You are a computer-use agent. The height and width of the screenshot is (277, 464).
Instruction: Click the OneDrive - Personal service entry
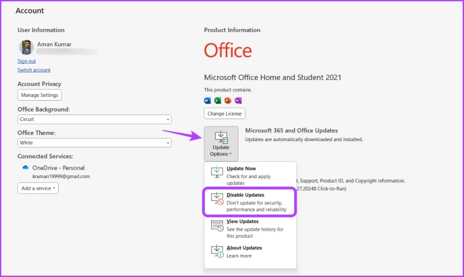(x=59, y=168)
